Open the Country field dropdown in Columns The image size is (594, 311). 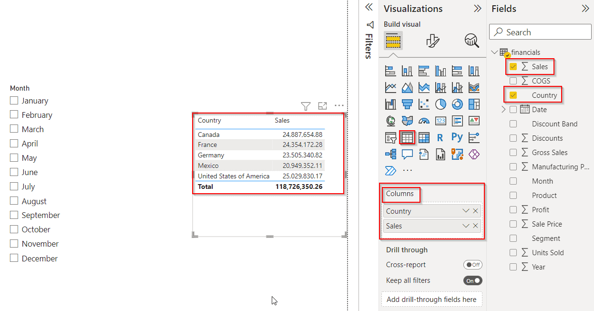[466, 210]
